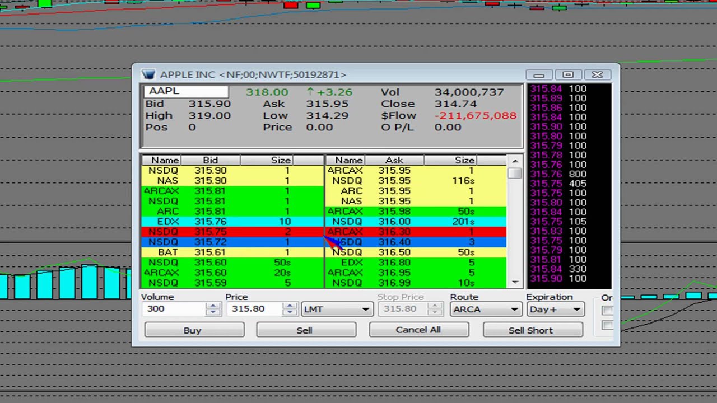Click the Size header on ask side
This screenshot has height=403, width=717.
450,160
